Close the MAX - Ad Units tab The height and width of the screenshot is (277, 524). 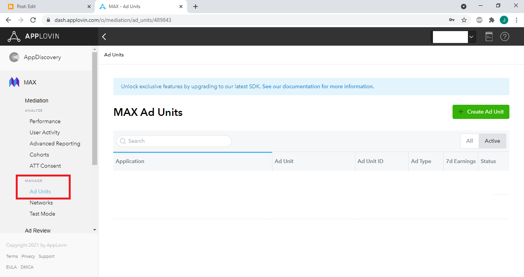pyautogui.click(x=181, y=7)
